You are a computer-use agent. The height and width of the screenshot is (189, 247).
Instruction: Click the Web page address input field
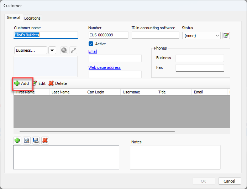click(115, 74)
